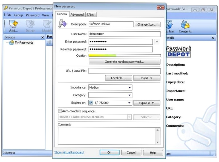Viewport: 219px width, 162px height.
Task: Click the Password Depot 3 key title icon
Action: tap(5, 8)
